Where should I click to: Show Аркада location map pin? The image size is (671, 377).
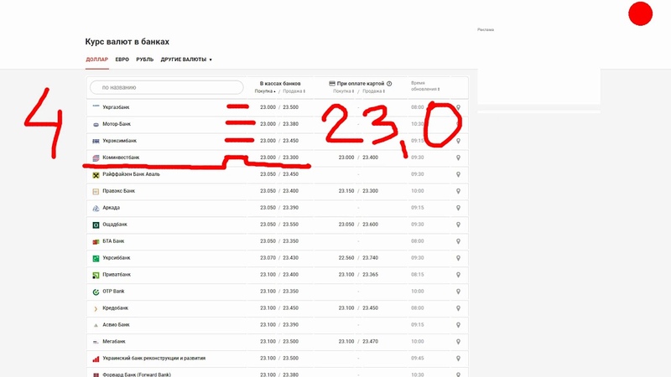point(458,208)
